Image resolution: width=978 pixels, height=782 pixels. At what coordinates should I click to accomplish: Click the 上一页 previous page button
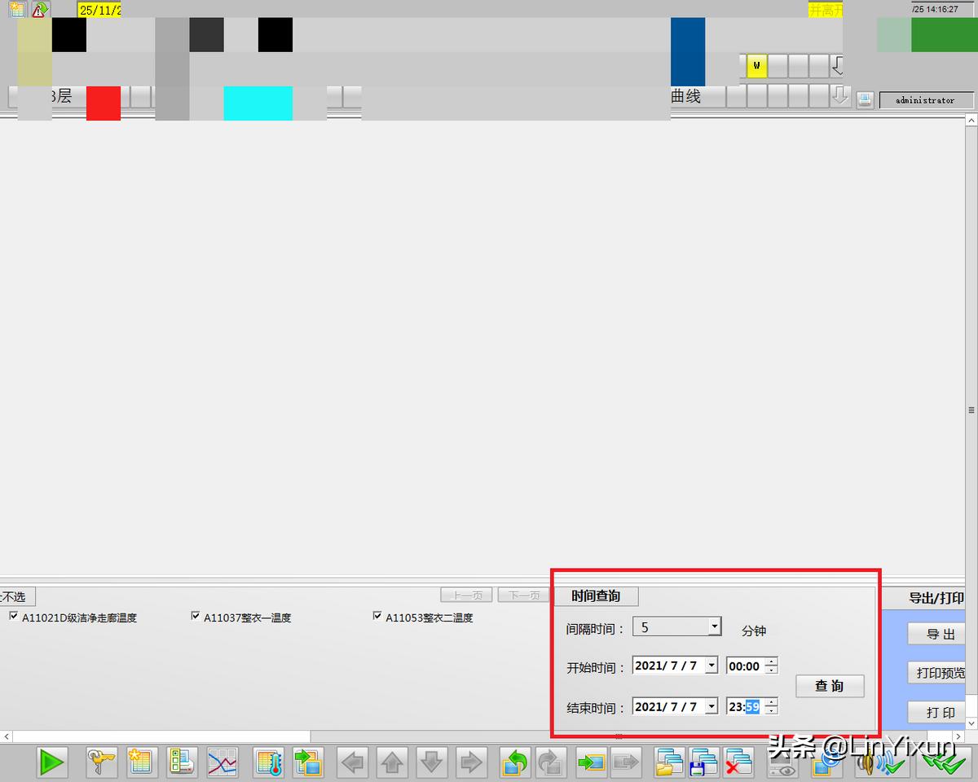pos(466,595)
